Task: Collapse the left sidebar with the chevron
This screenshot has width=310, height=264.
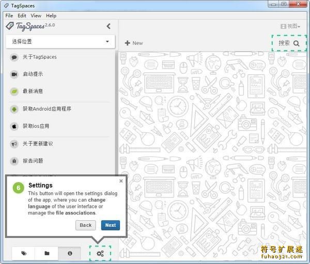Action: click(x=109, y=26)
